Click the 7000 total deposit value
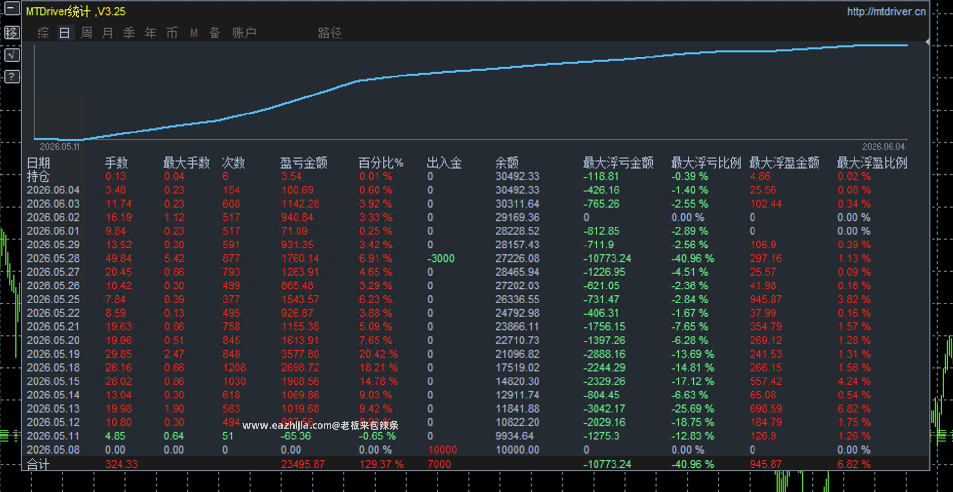Screen dimensions: 953x492 pos(439,464)
